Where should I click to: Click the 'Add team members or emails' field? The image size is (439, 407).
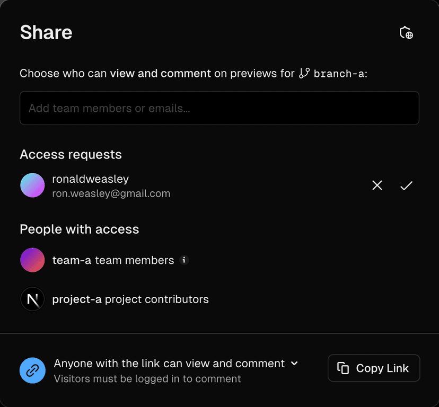click(x=219, y=108)
